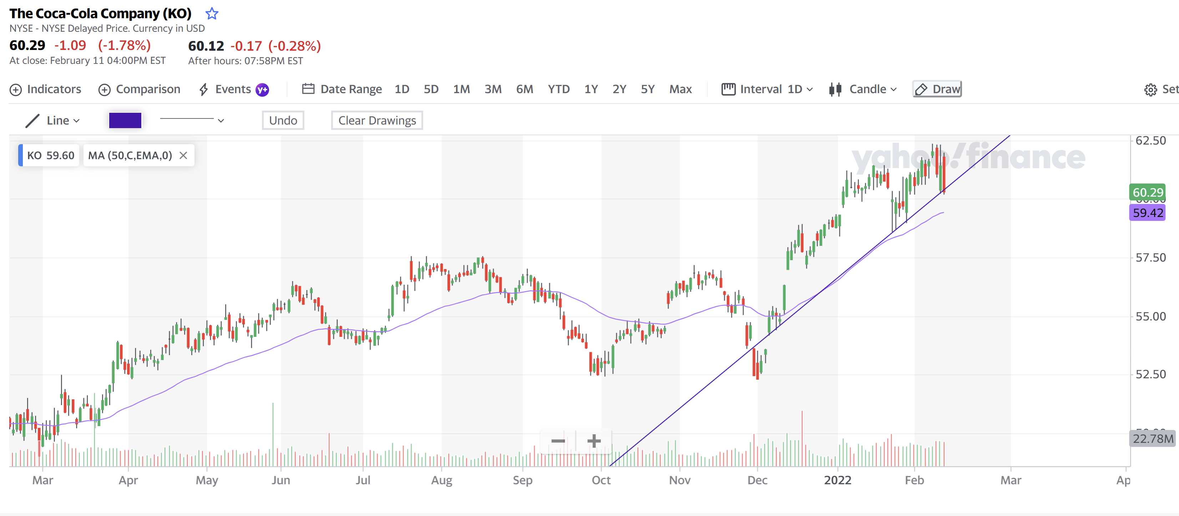The height and width of the screenshot is (516, 1179).
Task: Click the pencil icon in Draw button
Action: click(921, 89)
